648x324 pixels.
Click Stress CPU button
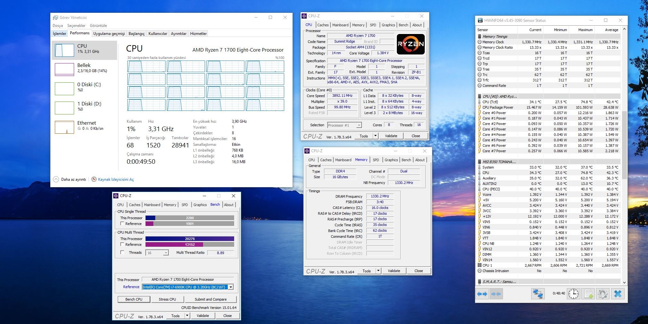(x=167, y=299)
